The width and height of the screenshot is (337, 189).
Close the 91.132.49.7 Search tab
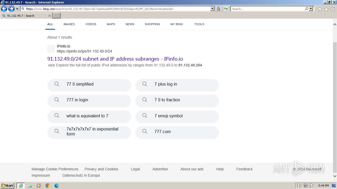click(x=49, y=16)
